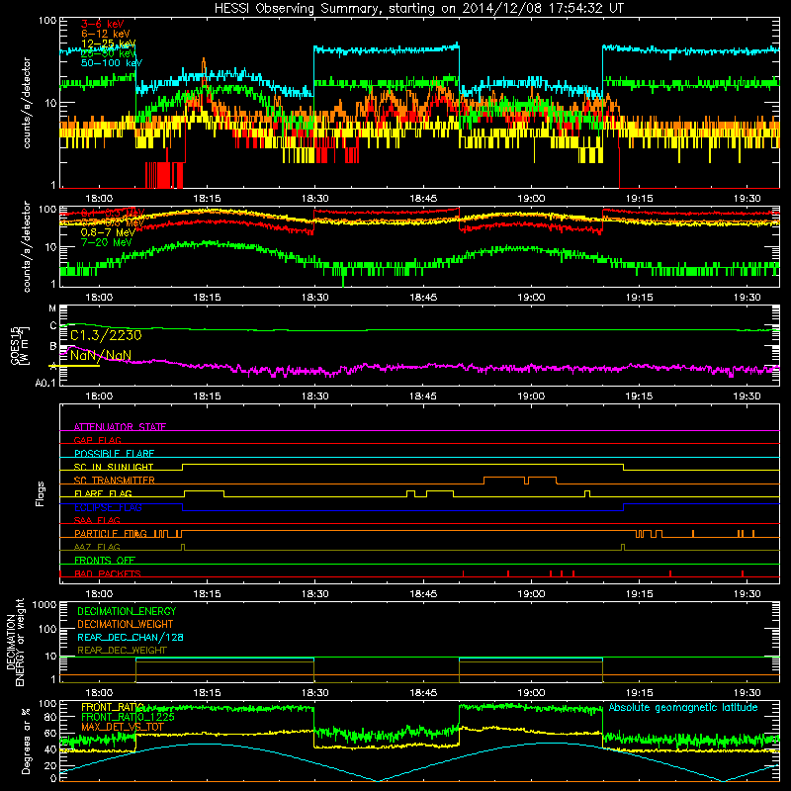Click the '50-100 keV' legend label
The width and height of the screenshot is (791, 791).
(112, 63)
